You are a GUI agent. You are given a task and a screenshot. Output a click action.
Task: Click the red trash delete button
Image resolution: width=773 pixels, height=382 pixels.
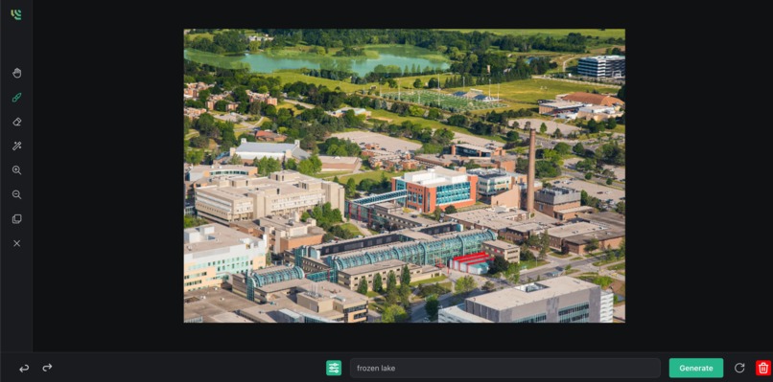[763, 368]
